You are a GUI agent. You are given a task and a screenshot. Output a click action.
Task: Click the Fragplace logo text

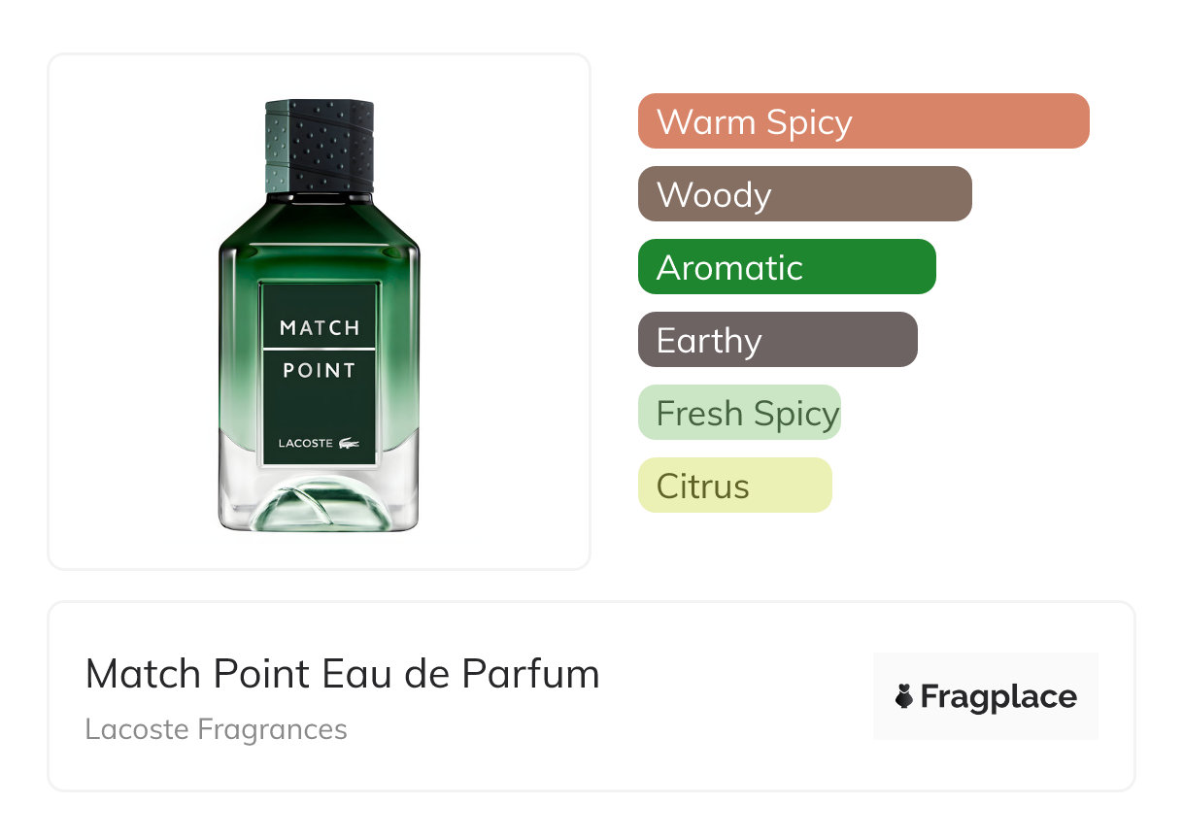[998, 697]
